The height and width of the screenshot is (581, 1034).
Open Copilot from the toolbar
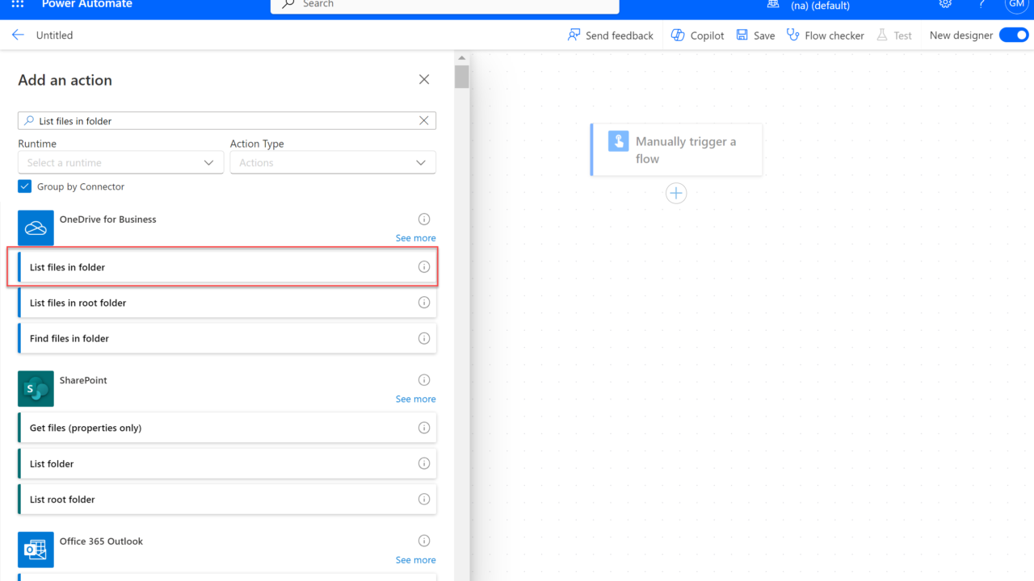698,36
